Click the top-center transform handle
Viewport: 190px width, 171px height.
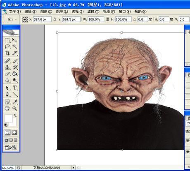[122, 32]
